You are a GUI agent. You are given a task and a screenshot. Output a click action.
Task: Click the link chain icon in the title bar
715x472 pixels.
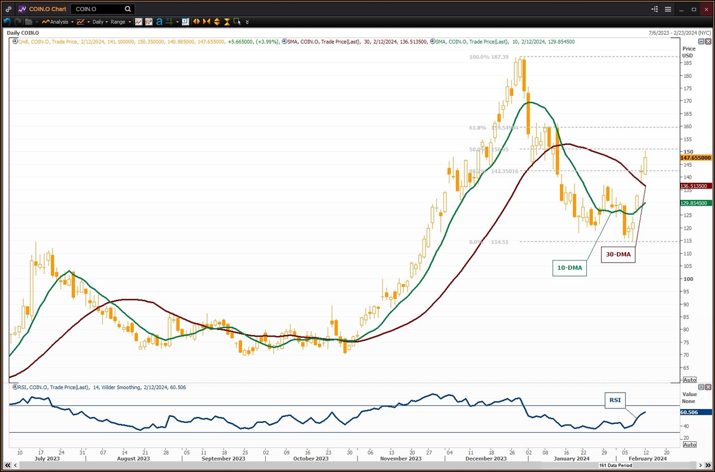pyautogui.click(x=8, y=9)
